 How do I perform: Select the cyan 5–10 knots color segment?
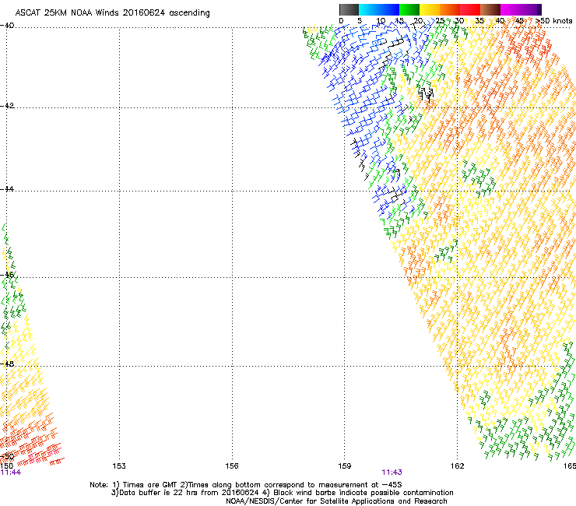click(x=368, y=9)
